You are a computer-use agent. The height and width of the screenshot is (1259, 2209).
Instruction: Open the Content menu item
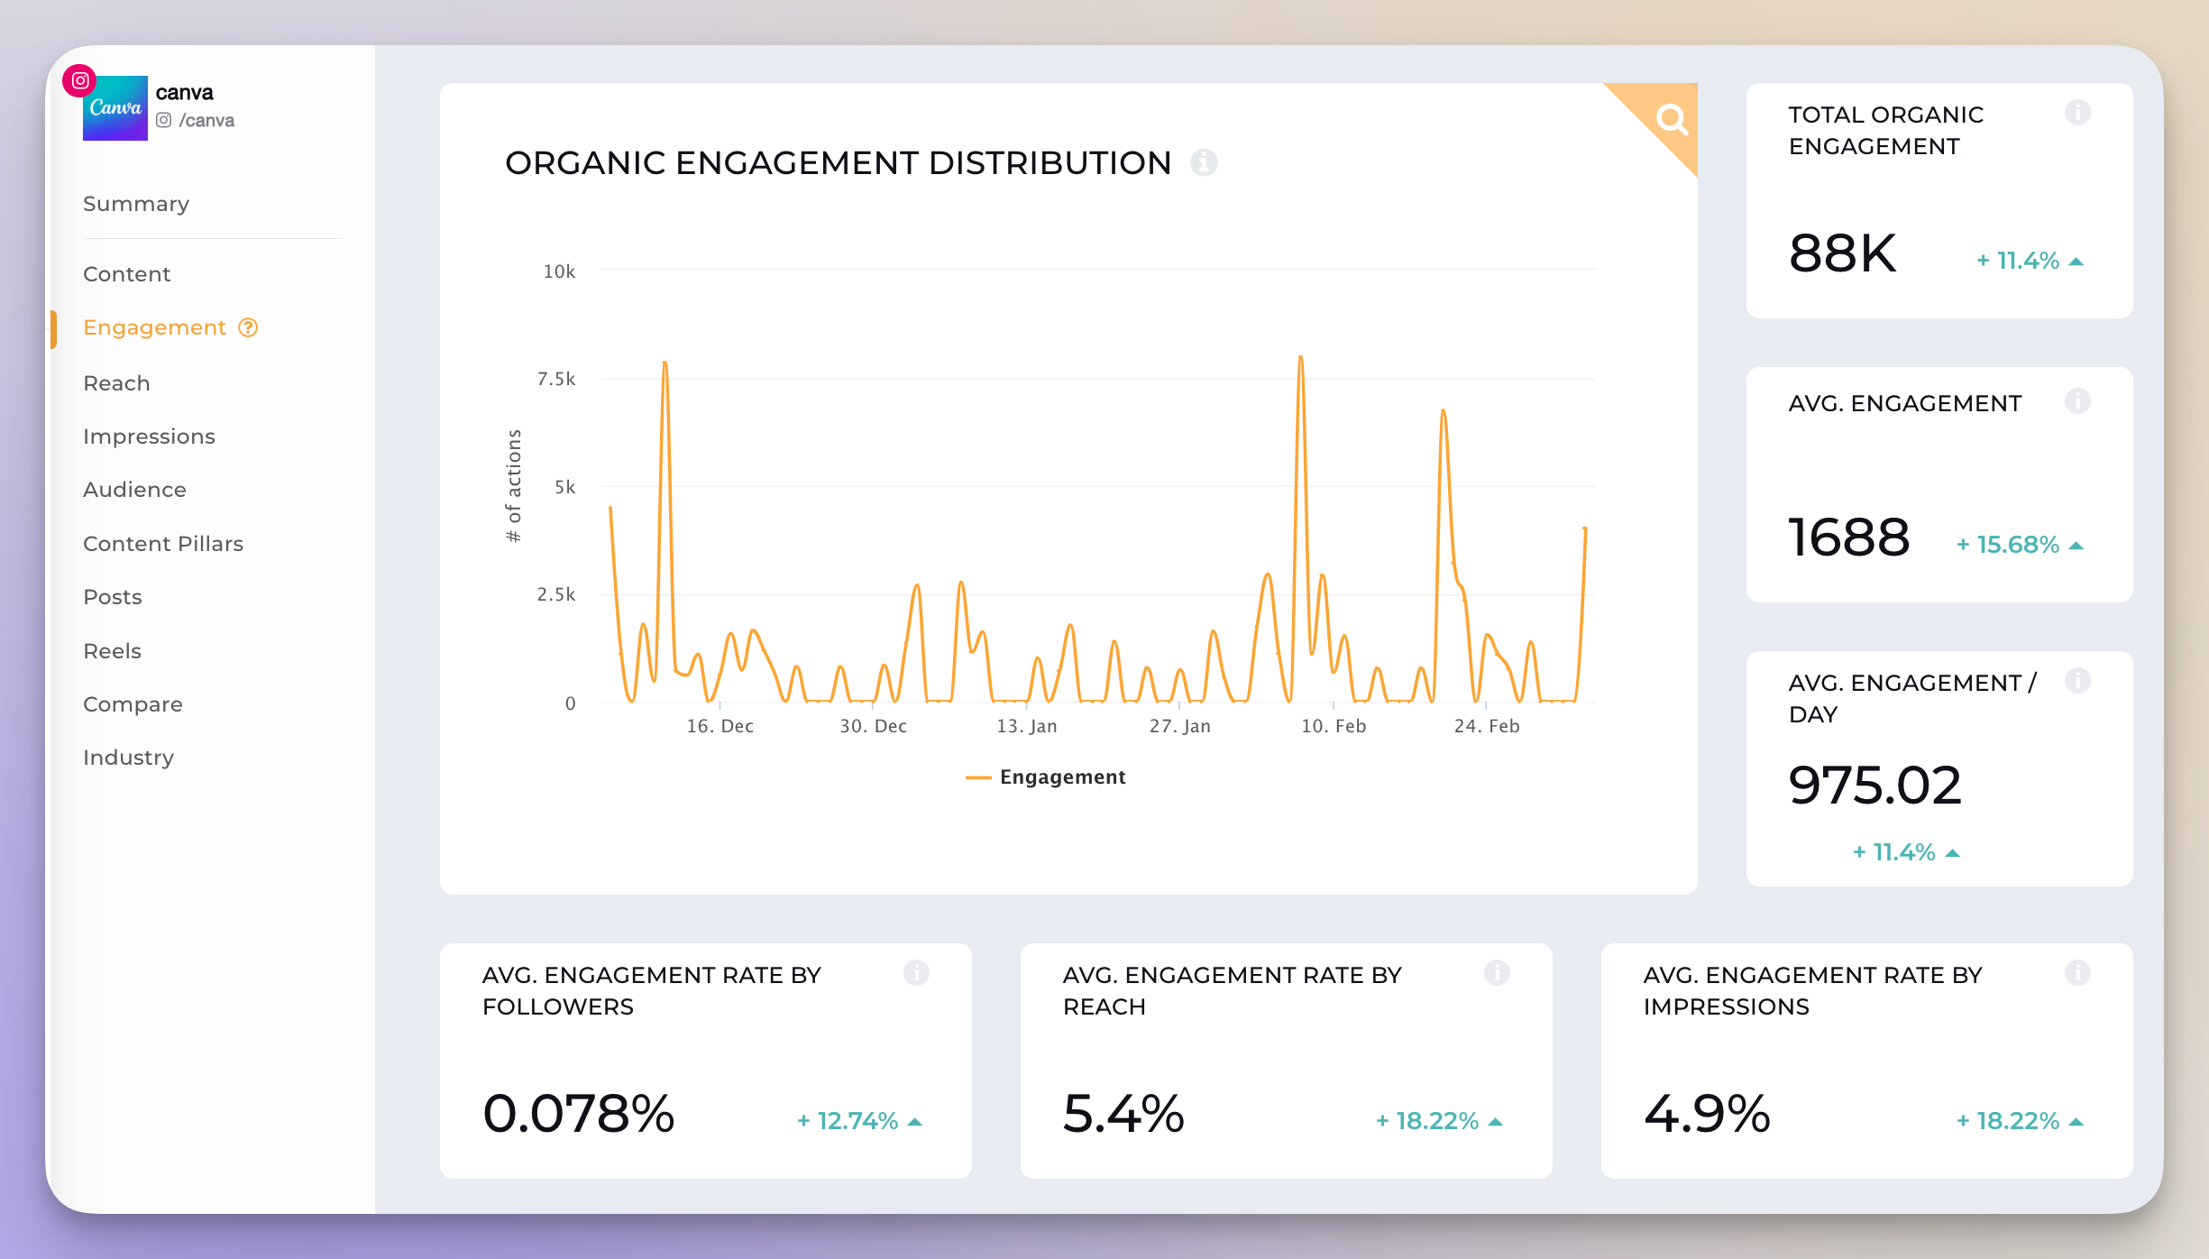(127, 274)
